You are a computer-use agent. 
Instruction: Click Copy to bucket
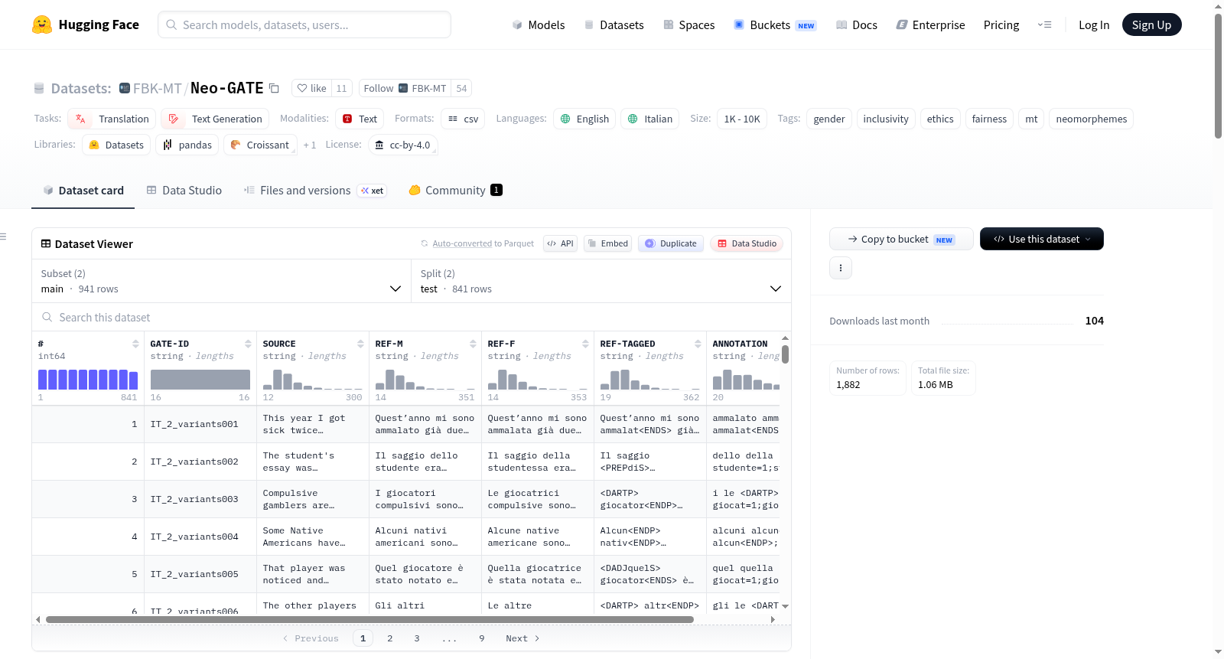[901, 239]
